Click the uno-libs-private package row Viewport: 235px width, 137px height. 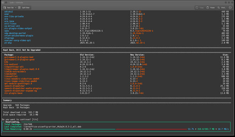point(117,16)
